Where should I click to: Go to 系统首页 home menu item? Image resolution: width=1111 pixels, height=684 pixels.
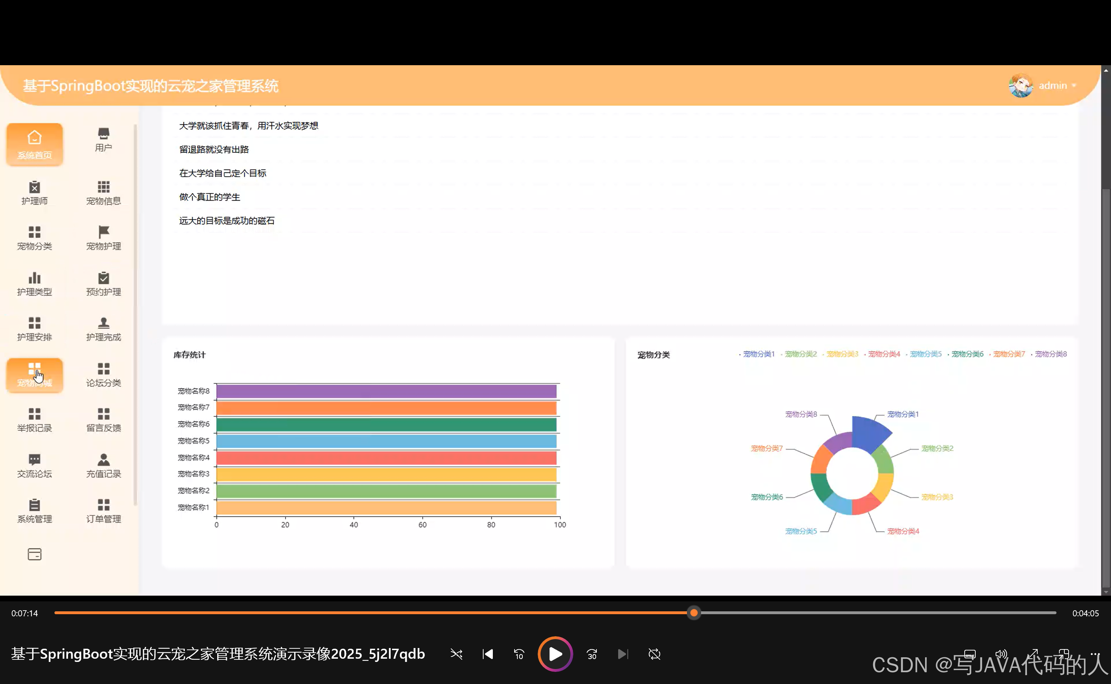coord(35,144)
